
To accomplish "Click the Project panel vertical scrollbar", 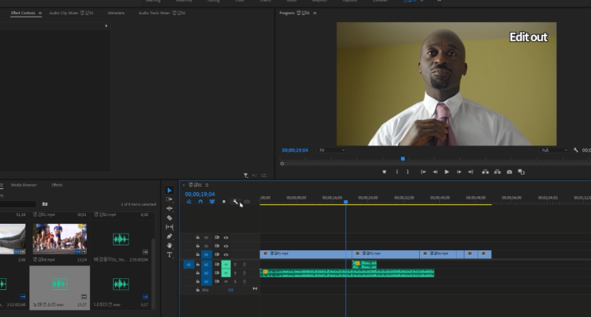I will click(x=153, y=273).
